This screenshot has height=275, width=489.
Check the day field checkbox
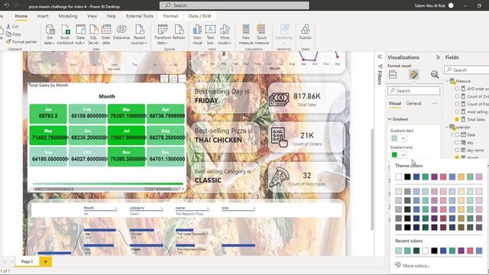(457, 143)
